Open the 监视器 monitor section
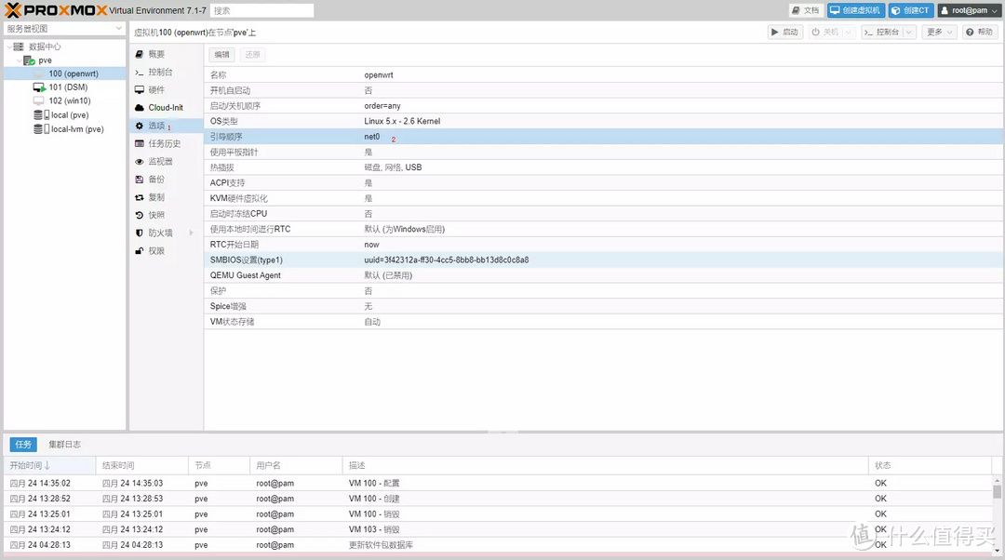 click(159, 162)
